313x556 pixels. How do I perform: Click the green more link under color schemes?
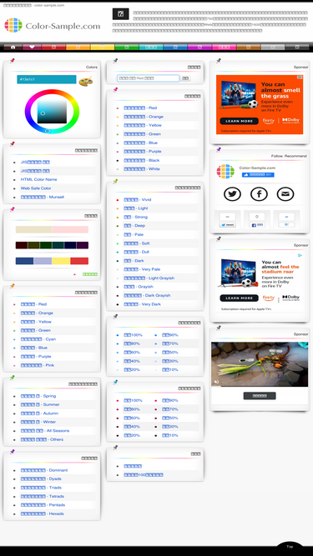tap(90, 274)
